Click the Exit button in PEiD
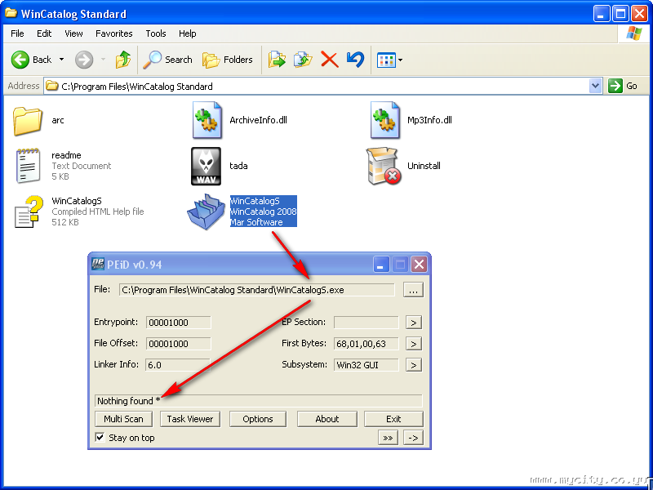The height and width of the screenshot is (490, 653). point(393,419)
